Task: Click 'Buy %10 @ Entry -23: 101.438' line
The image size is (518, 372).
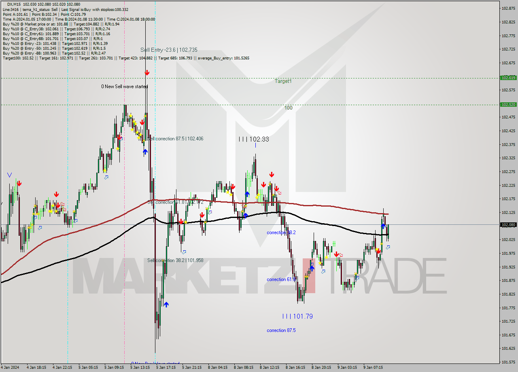Action: click(55, 44)
